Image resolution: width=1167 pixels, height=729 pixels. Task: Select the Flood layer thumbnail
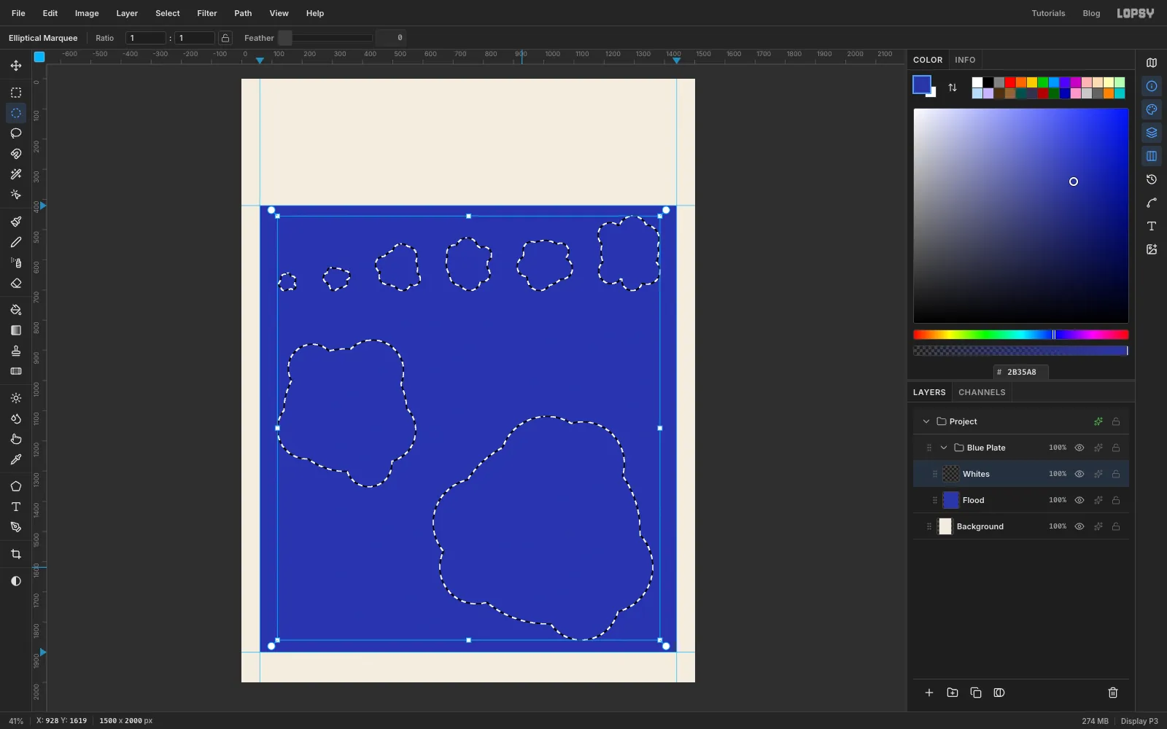[x=951, y=500]
